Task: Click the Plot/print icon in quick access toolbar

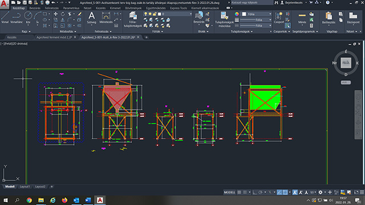Action: pyautogui.click(x=47, y=2)
